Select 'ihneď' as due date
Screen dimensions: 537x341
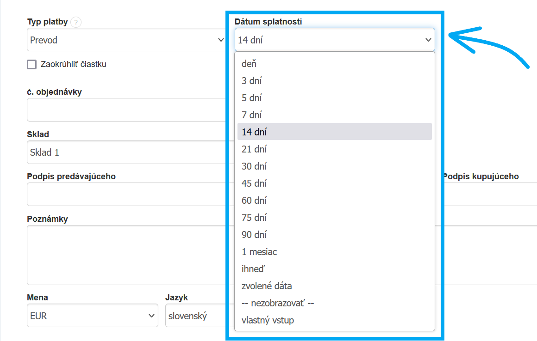pos(253,269)
